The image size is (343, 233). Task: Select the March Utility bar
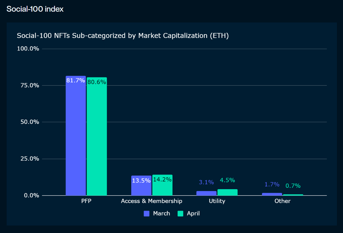[206, 193]
